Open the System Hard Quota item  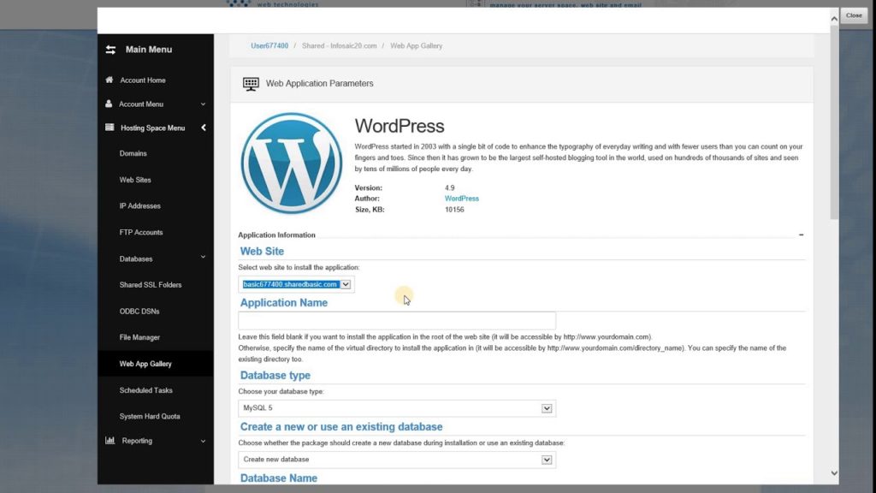[150, 416]
